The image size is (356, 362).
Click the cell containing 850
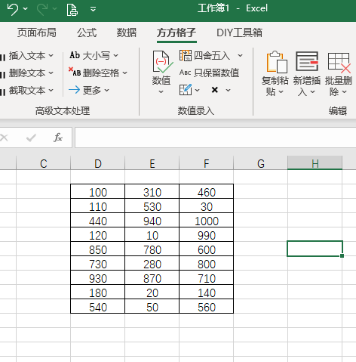[98, 249]
